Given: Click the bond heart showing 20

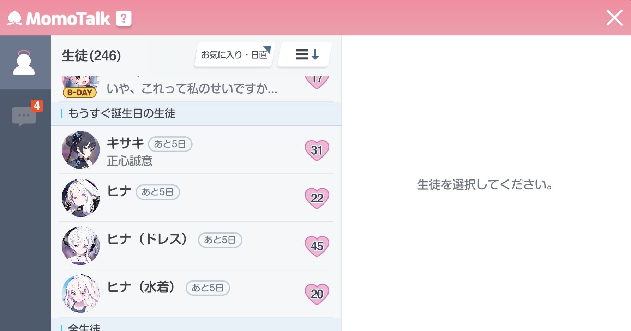Looking at the screenshot, I should coord(317,294).
